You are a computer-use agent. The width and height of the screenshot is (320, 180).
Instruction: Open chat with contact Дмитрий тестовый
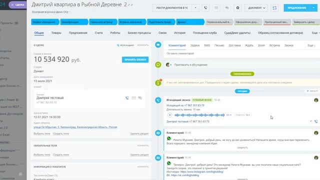pyautogui.click(x=140, y=98)
